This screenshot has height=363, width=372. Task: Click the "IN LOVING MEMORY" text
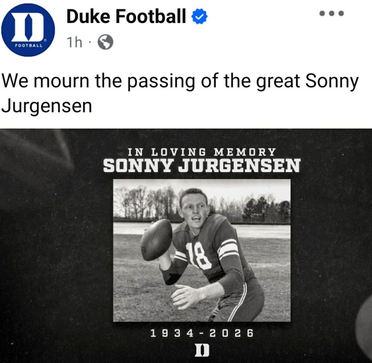[x=202, y=152]
